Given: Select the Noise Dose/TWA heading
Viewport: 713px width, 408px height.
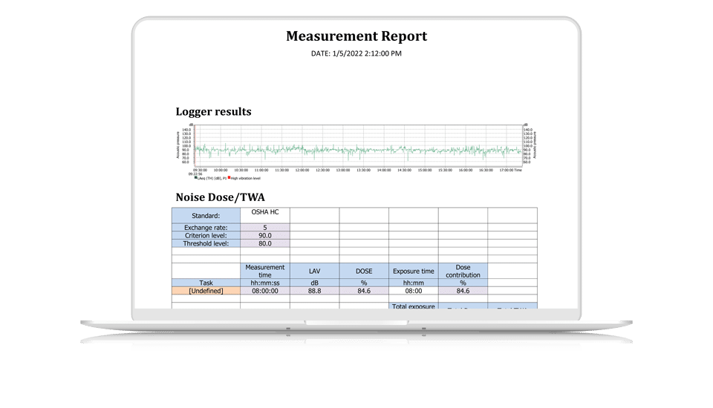Looking at the screenshot, I should tap(221, 197).
